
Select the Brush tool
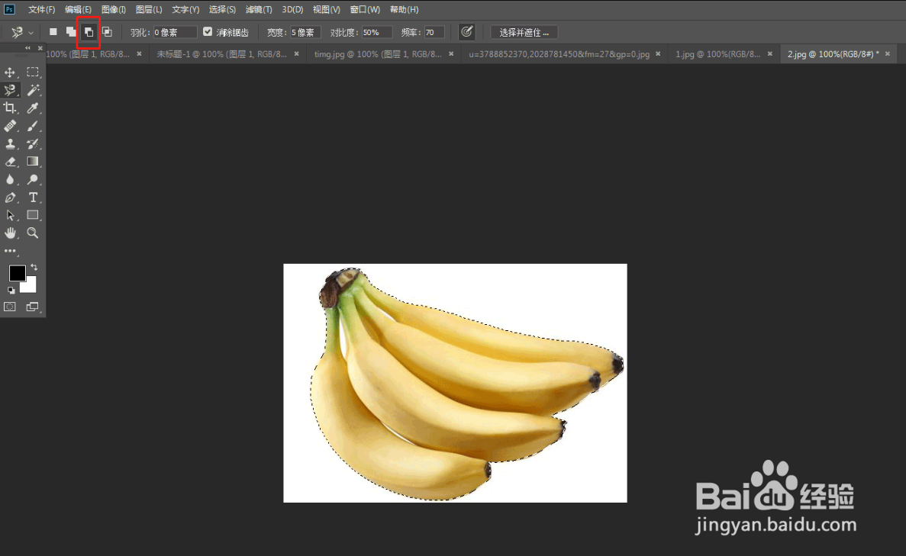(33, 126)
